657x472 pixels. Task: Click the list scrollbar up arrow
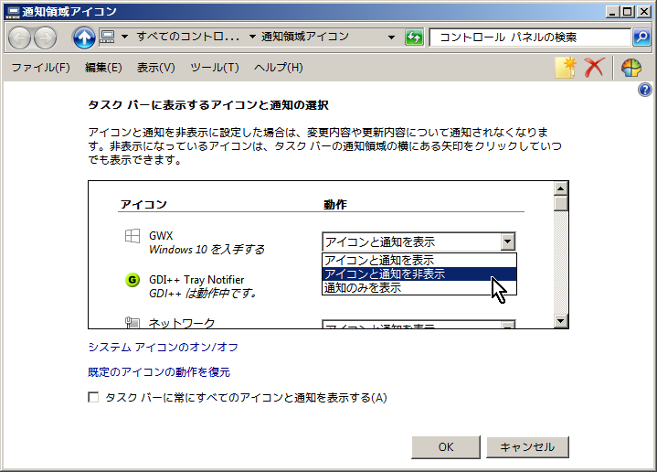[x=561, y=188]
